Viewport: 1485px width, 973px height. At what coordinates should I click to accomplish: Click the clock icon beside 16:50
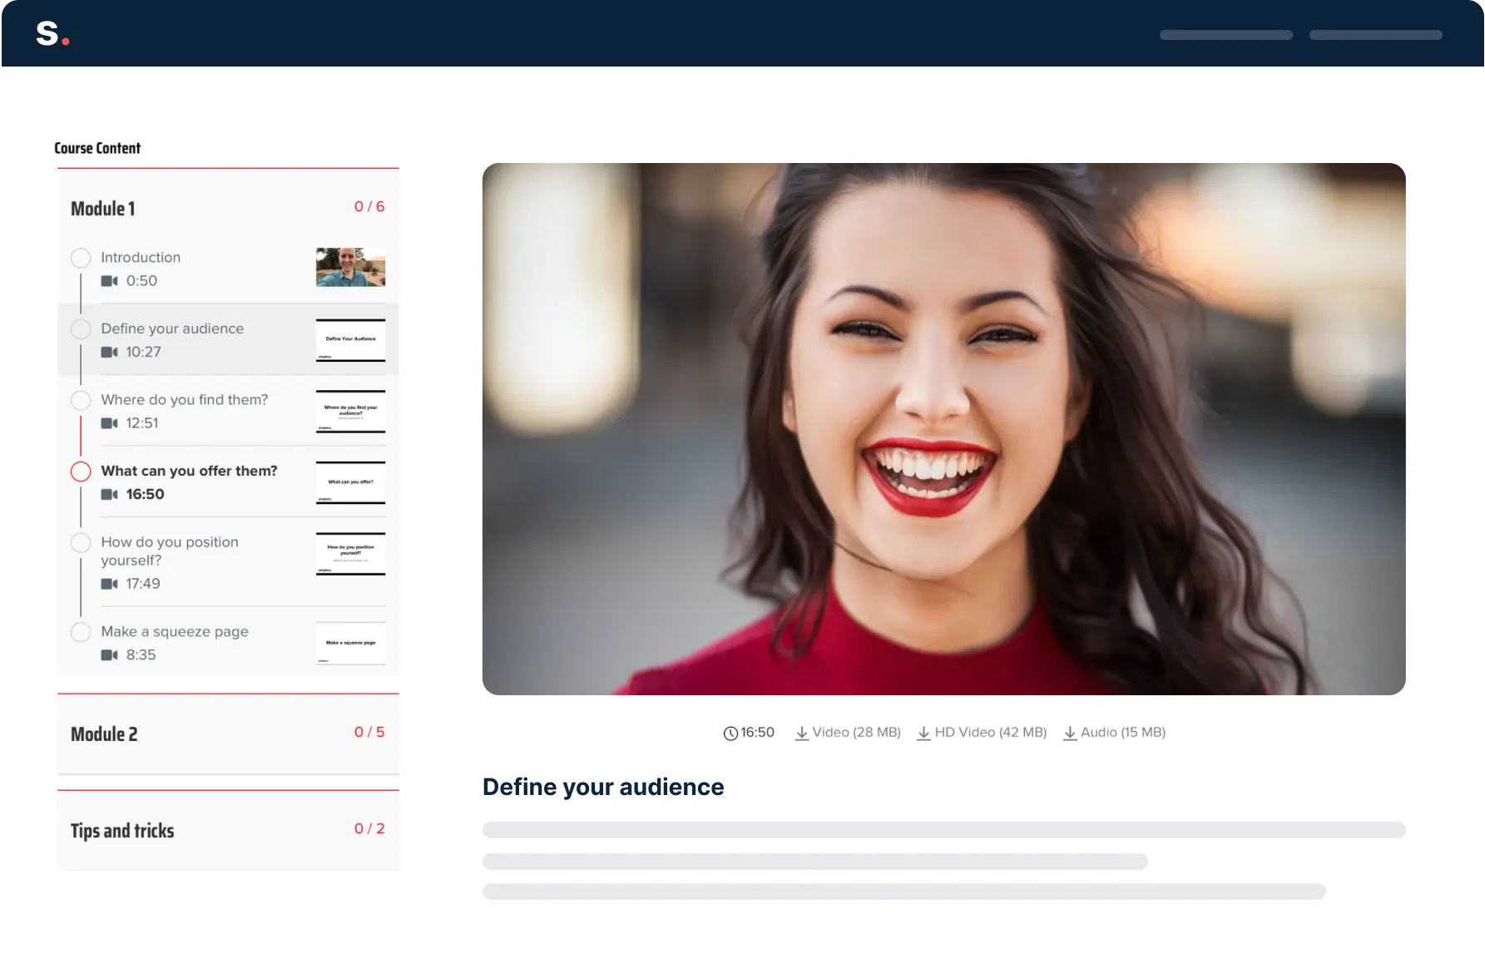(x=730, y=733)
